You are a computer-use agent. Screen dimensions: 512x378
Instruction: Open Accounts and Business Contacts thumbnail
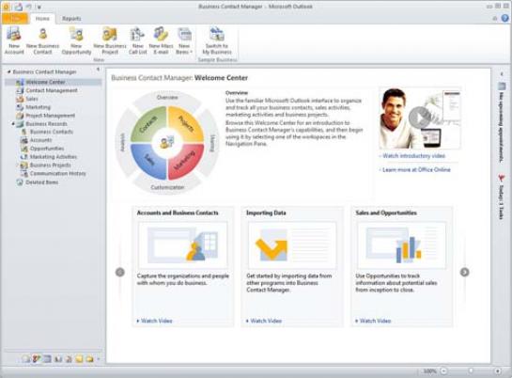(183, 245)
